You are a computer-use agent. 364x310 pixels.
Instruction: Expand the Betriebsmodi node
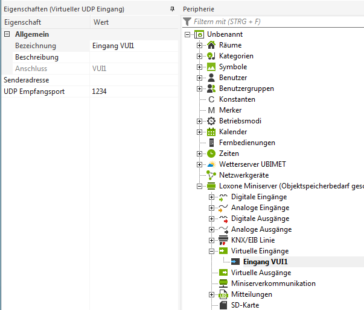tap(199, 122)
